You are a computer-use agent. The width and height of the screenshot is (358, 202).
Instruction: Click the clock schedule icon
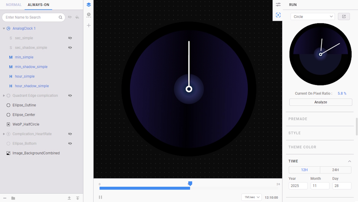89,15
